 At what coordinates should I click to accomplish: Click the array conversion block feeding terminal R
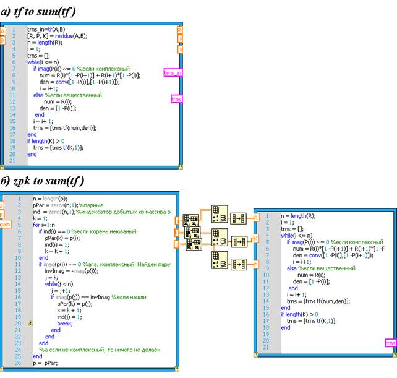238,218
